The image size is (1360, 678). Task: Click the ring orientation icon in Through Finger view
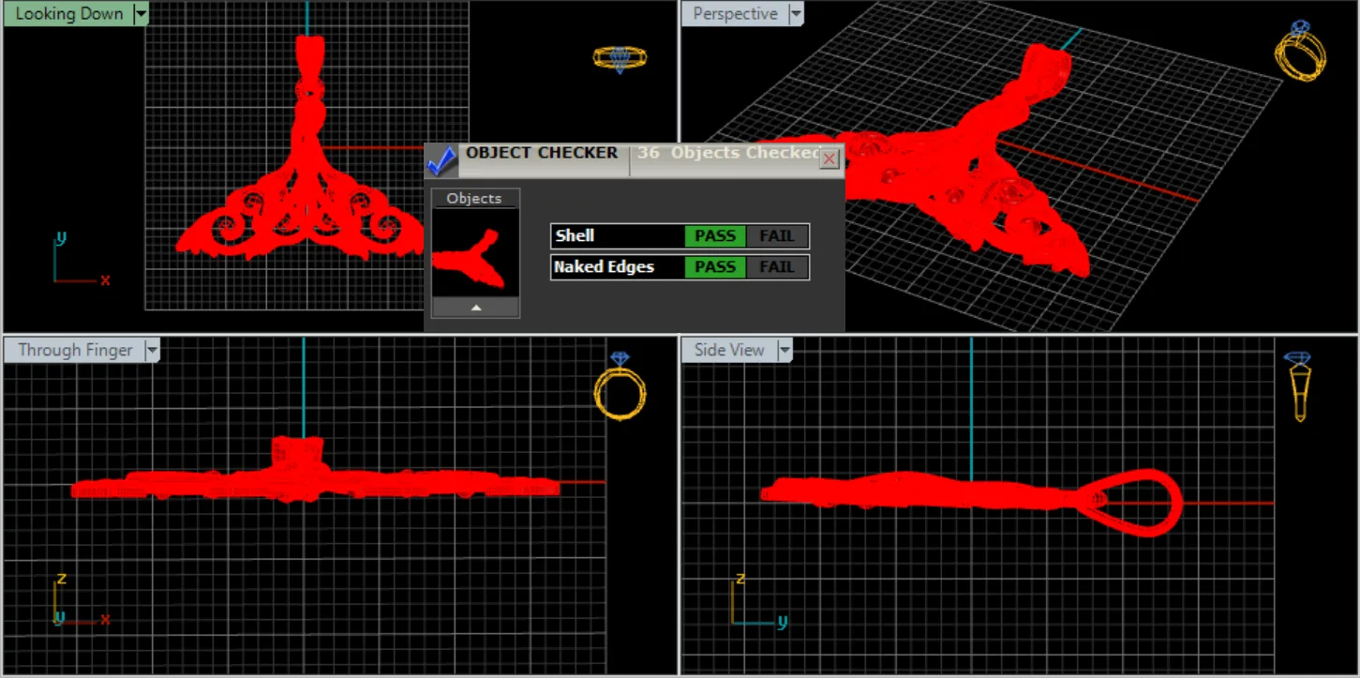pos(620,385)
